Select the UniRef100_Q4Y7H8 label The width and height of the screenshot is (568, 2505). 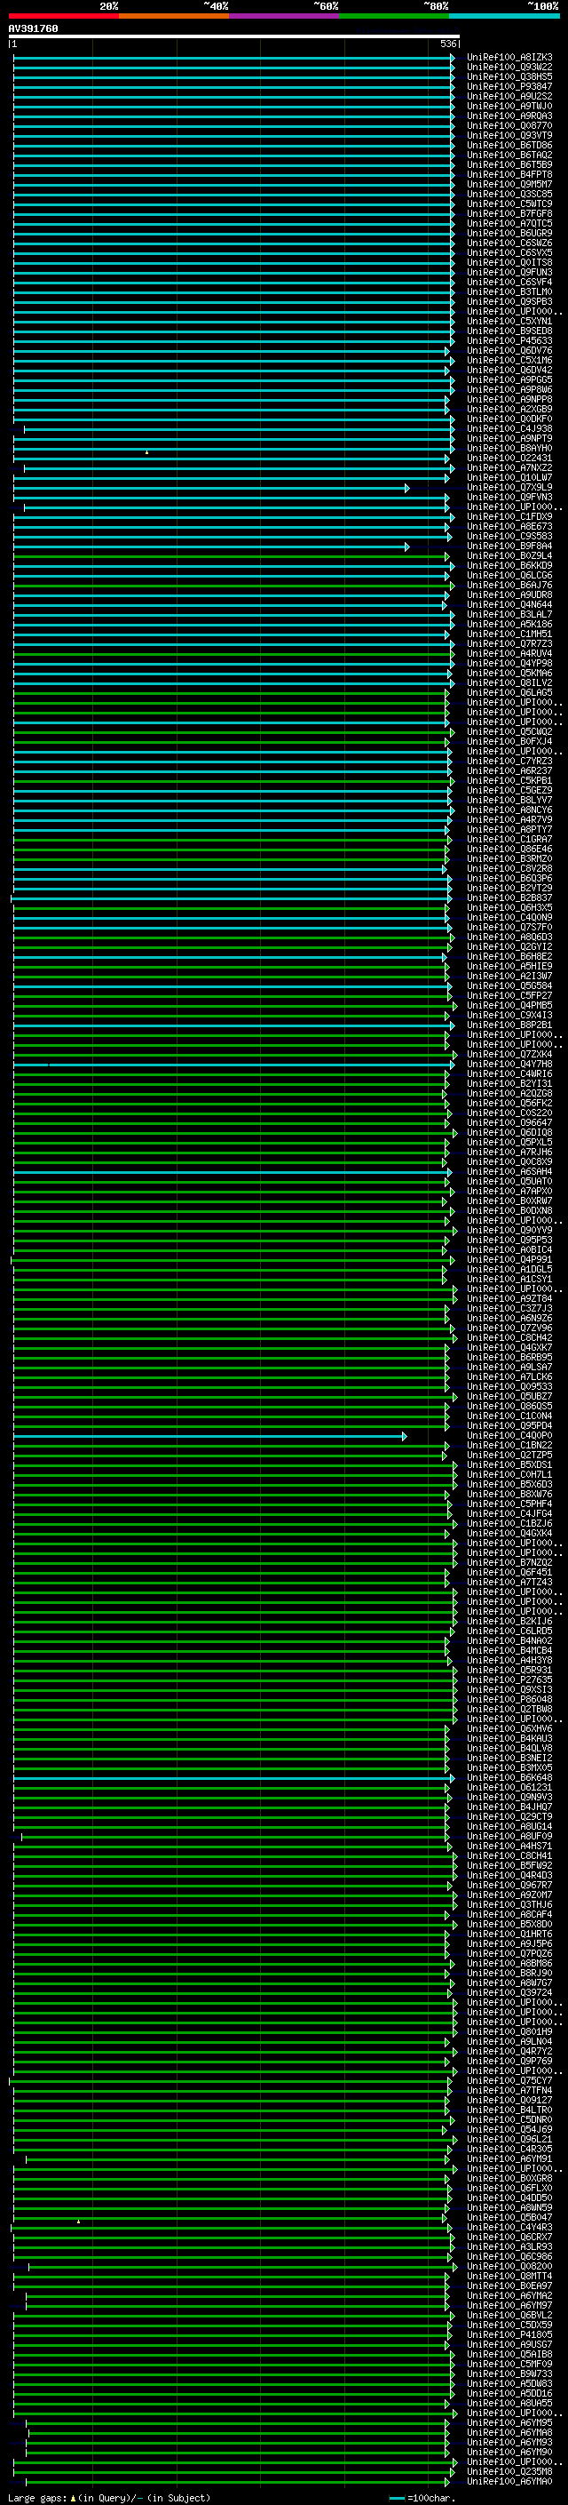[x=509, y=1065]
